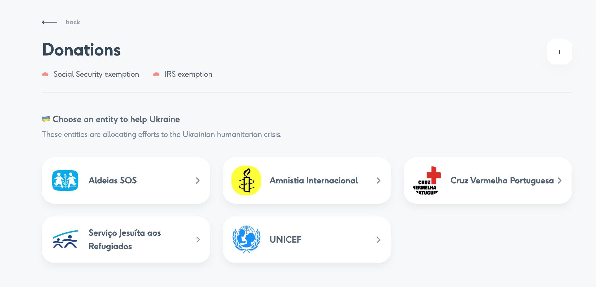Click the Serviço Jesuíta aos Refugiados logo
The width and height of the screenshot is (596, 287).
click(x=65, y=239)
